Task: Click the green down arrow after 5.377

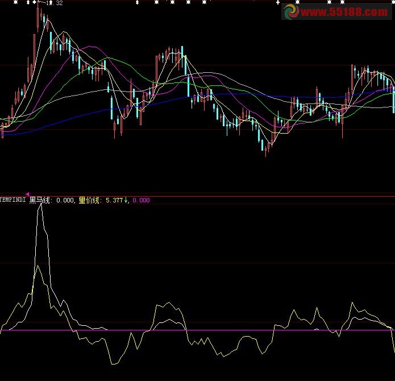Action: tap(127, 200)
